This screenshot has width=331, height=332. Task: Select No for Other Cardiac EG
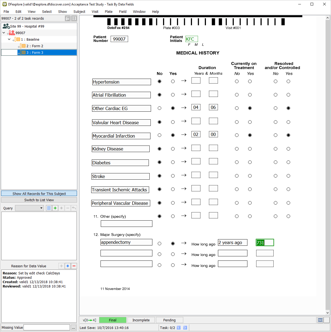[159, 108]
